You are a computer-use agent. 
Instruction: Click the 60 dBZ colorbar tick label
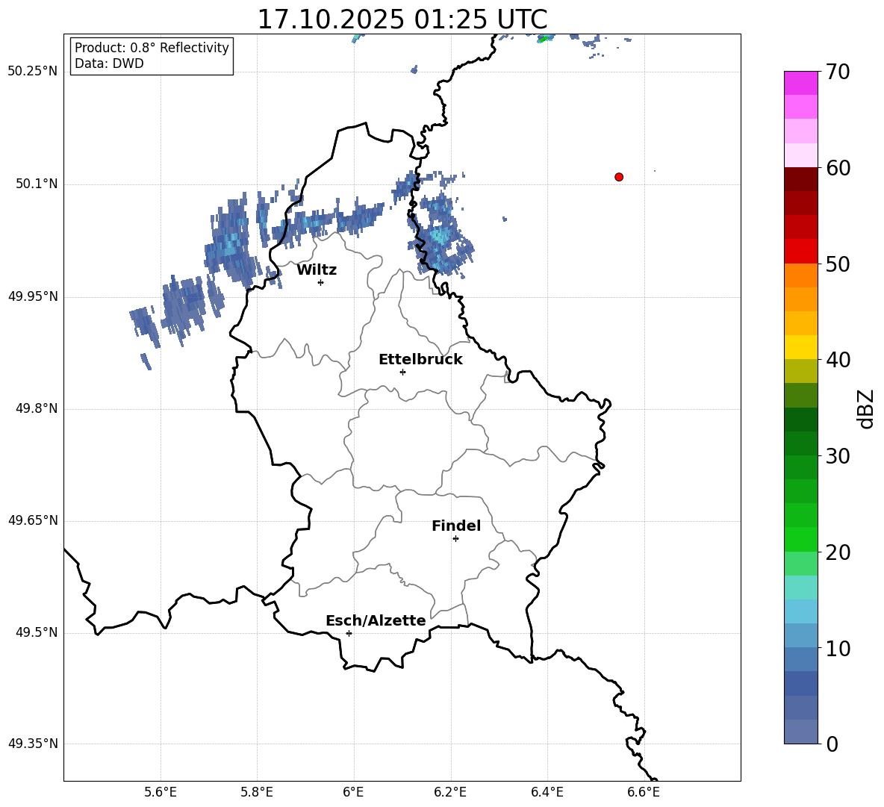tap(838, 168)
